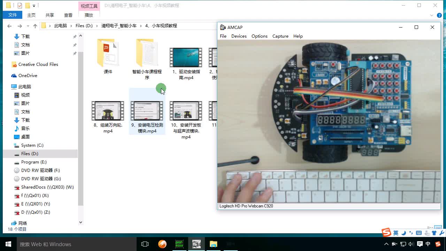446x251 pixels.
Task: Open File Explorer from the taskbar
Action: click(213, 244)
